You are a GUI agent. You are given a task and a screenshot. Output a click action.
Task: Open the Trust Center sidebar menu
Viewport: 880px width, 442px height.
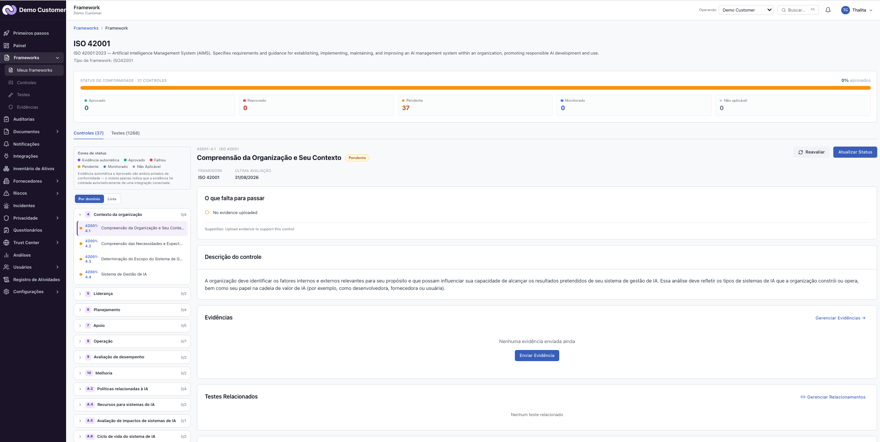(32, 243)
